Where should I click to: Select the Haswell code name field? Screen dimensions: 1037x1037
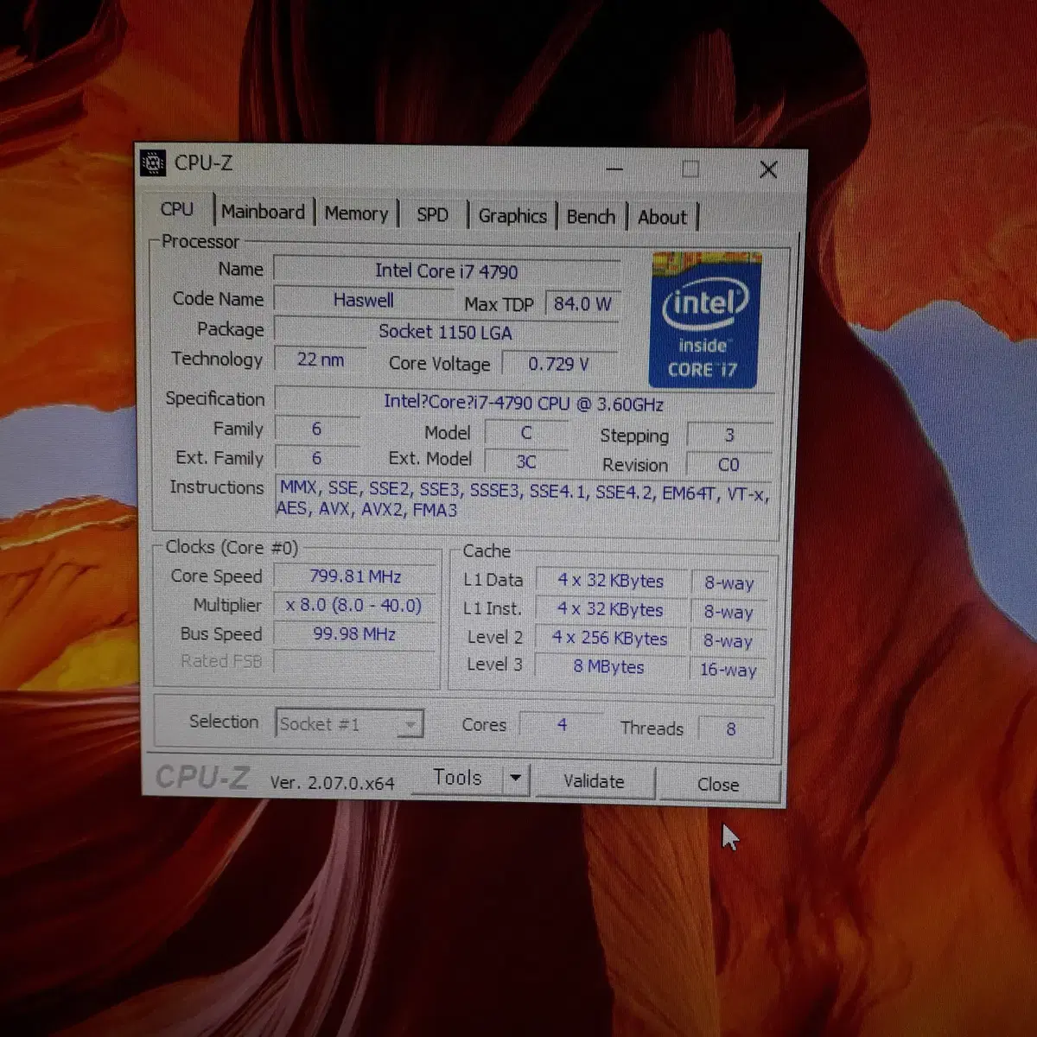(x=364, y=300)
